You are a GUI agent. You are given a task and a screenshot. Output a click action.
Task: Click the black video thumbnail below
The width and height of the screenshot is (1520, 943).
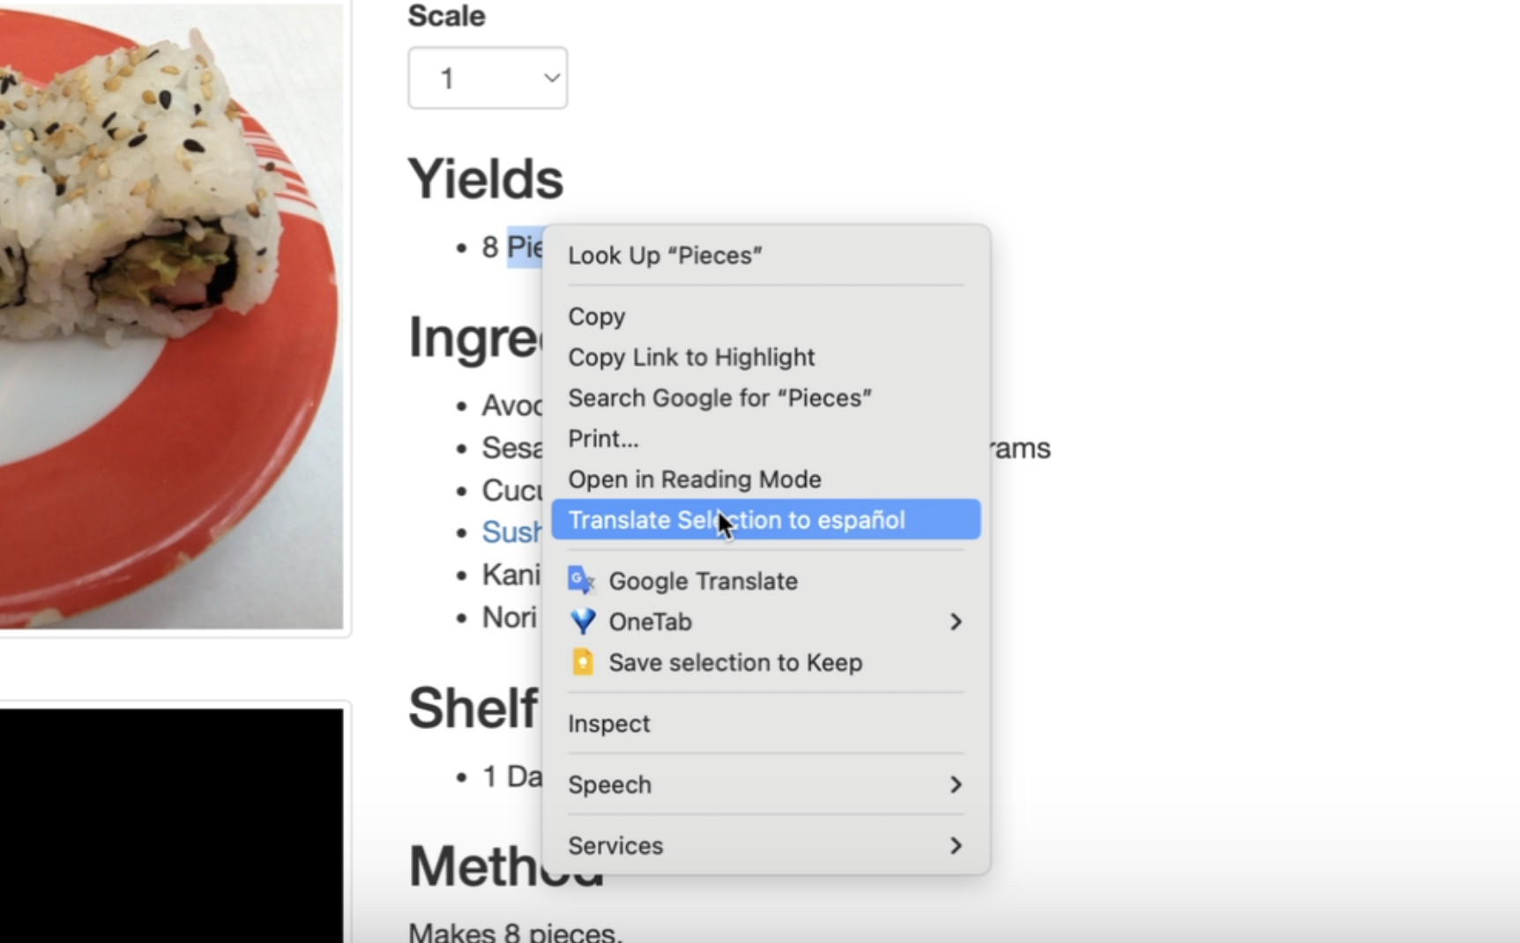coord(171,825)
